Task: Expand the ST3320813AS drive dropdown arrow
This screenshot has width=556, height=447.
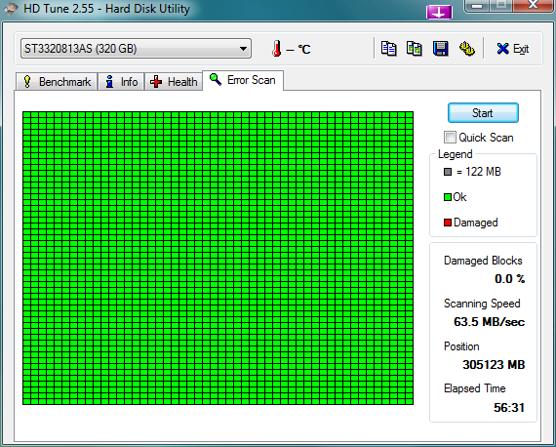Action: tap(243, 49)
